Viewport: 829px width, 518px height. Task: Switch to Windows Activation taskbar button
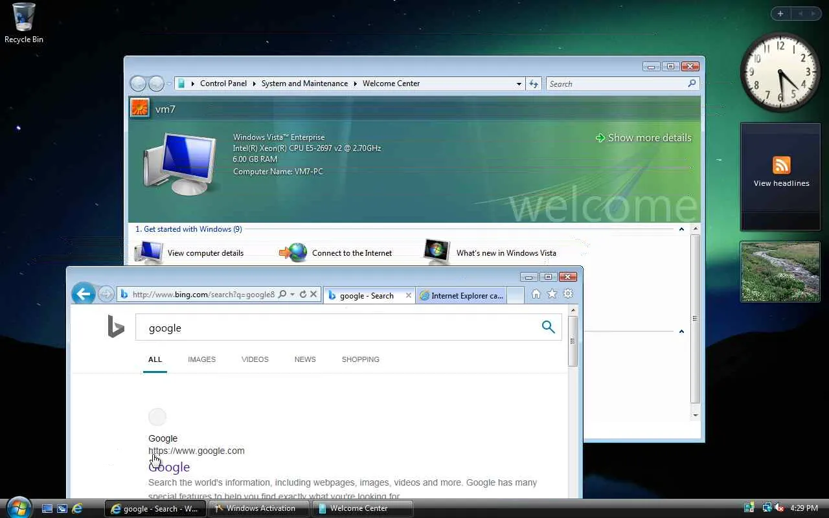pos(259,508)
